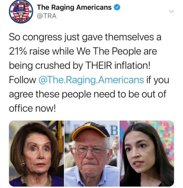Open left photo of woman in purple
This screenshot has width=183, height=188.
click(37, 153)
